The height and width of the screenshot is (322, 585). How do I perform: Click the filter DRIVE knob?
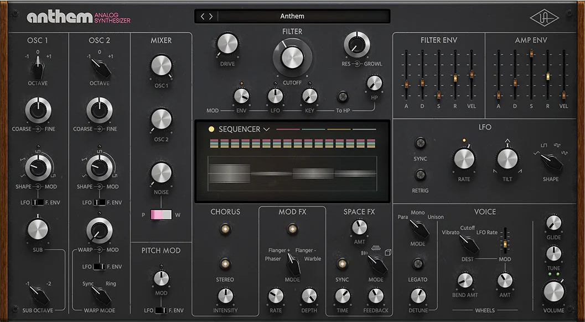(x=227, y=44)
